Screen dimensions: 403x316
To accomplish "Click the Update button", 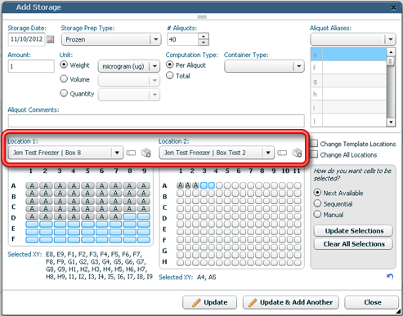I will pyautogui.click(x=209, y=302).
